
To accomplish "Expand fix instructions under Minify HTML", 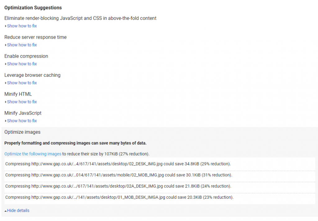I will click(21, 102).
